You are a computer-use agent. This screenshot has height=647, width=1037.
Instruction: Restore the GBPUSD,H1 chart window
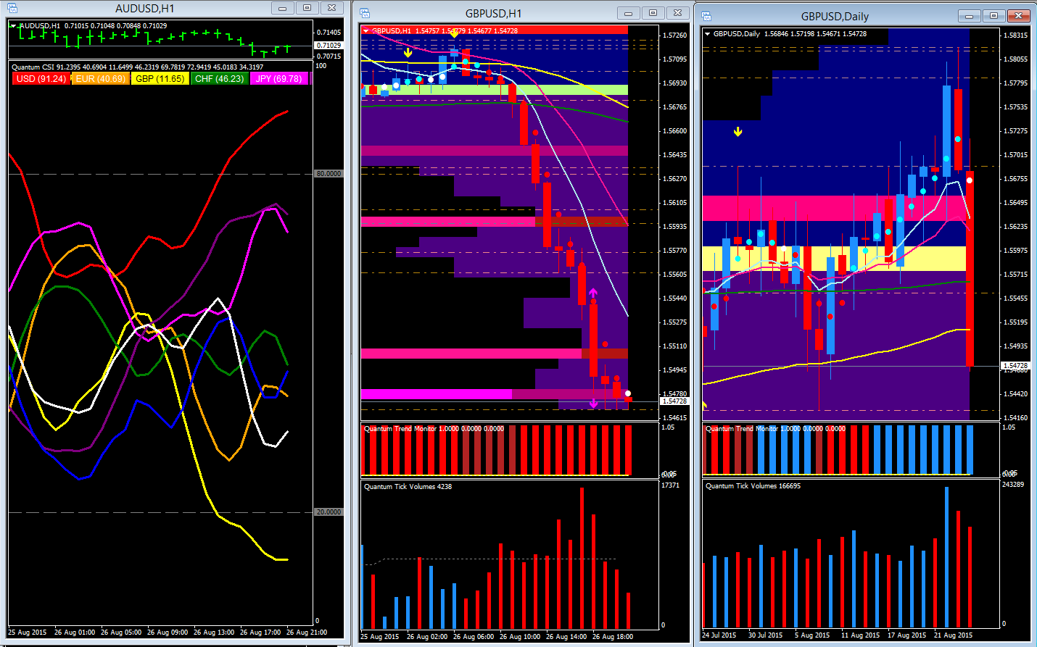coord(653,13)
